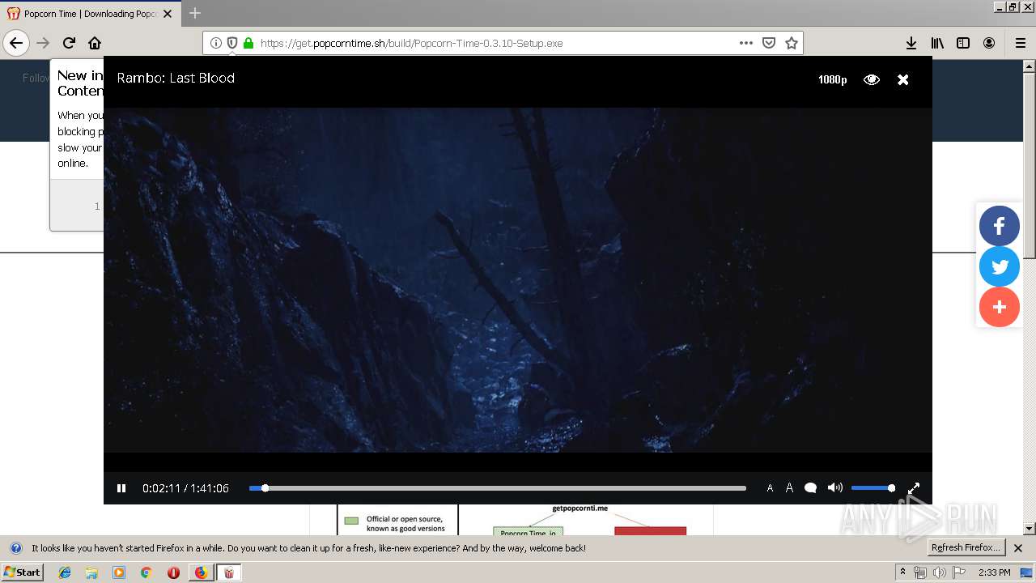1036x583 pixels.
Task: Launch the media player taskbar icon
Action: click(119, 572)
